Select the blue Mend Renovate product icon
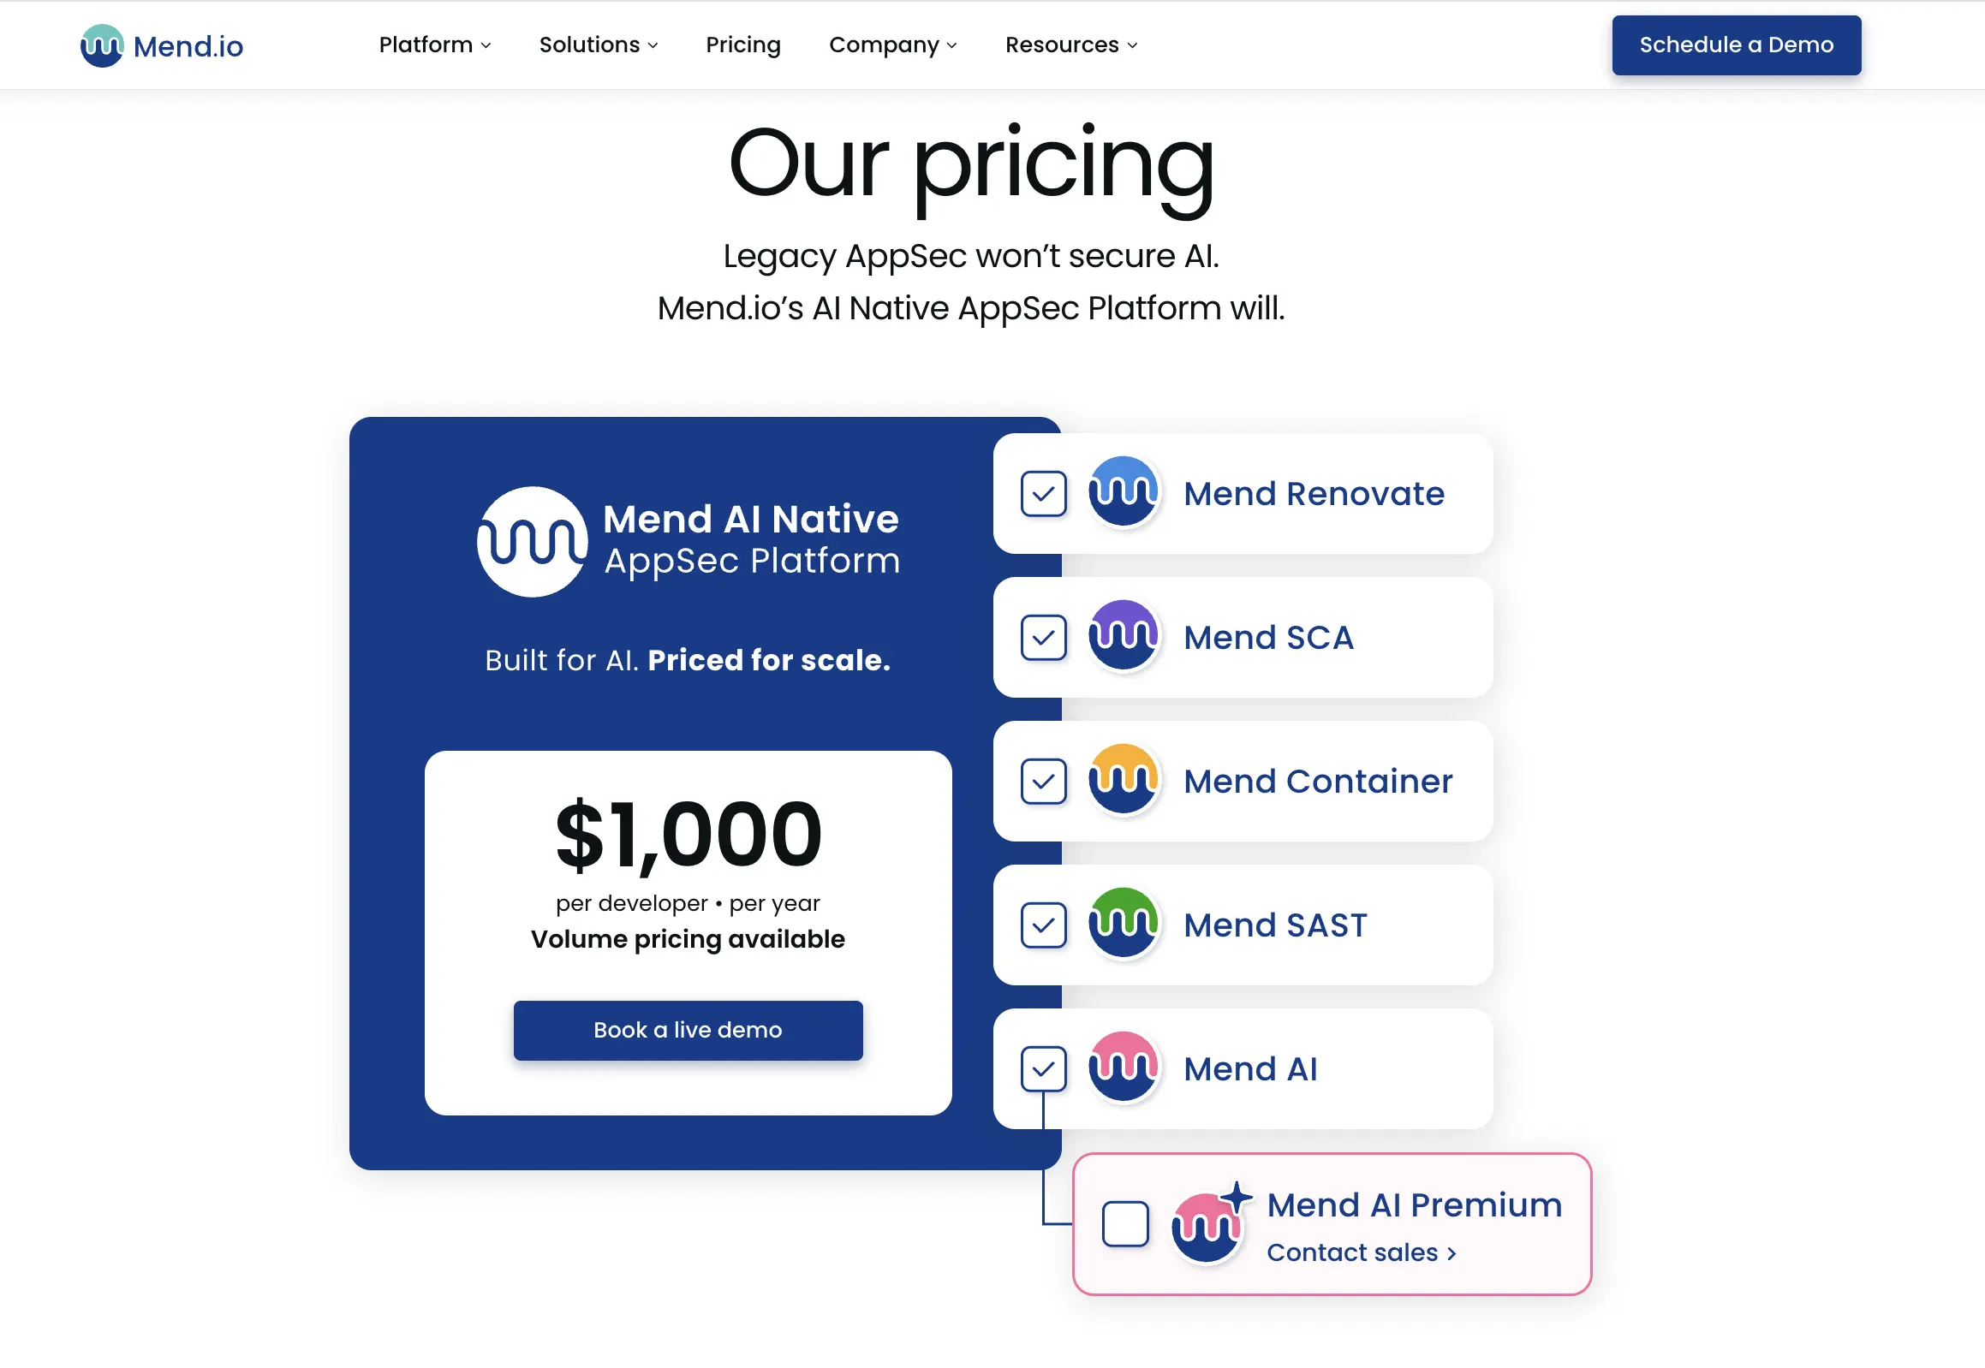Image resolution: width=1985 pixels, height=1368 pixels. [x=1124, y=493]
